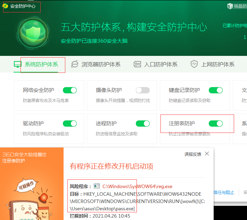Screen dimensions: 247x220
Task: Click description 摄像头开启提醒，视频防打扰
Action: [123, 101]
